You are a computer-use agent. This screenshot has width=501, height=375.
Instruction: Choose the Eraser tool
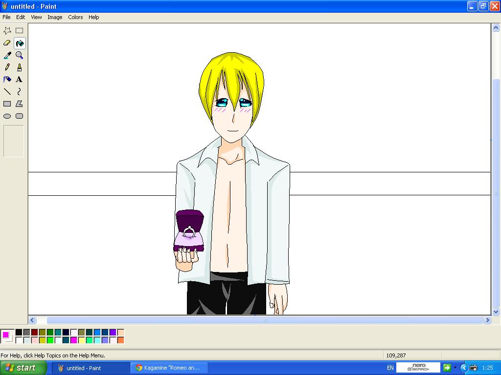7,43
